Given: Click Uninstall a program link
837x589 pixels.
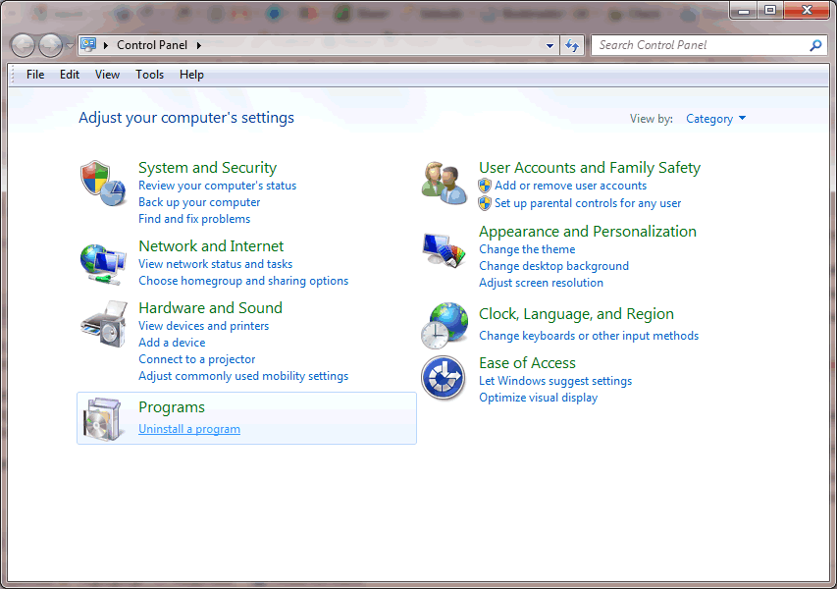Looking at the screenshot, I should 189,429.
